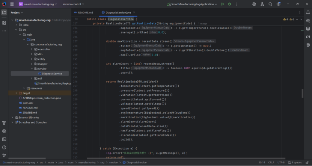
Task: Expand the controller package
Action: [32, 49]
